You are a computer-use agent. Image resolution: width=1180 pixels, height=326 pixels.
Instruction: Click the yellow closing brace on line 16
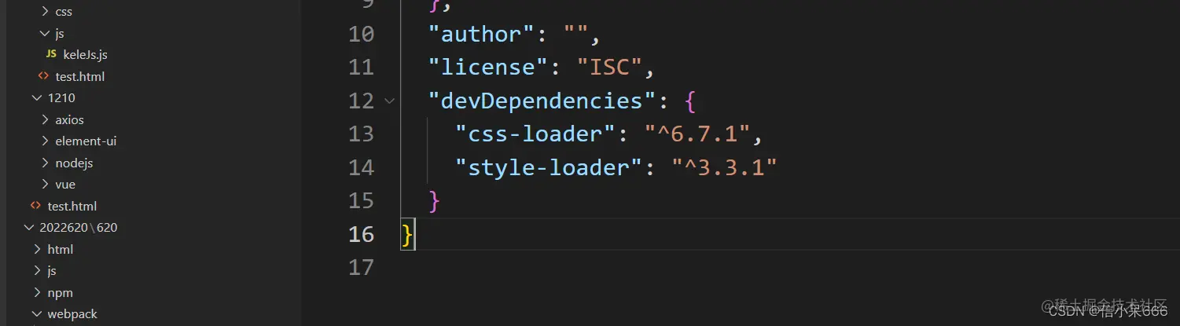[407, 234]
